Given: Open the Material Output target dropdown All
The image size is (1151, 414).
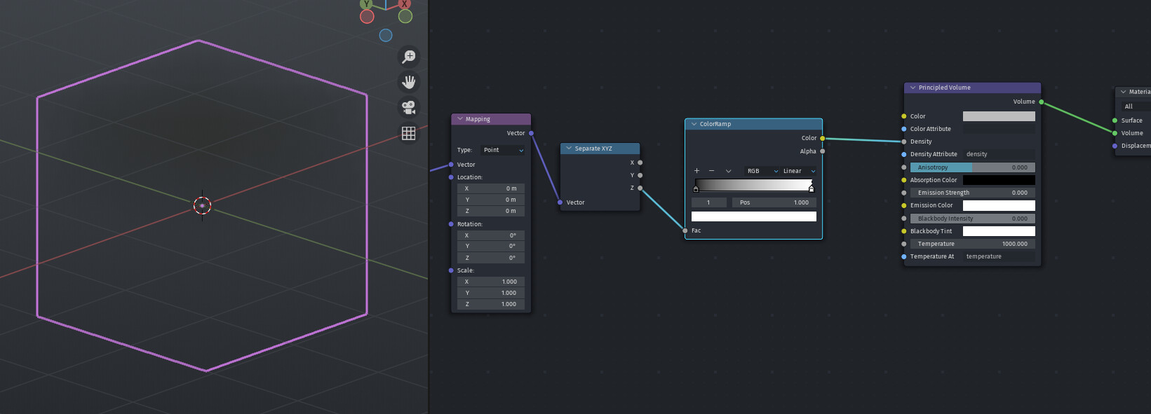Looking at the screenshot, I should pyautogui.click(x=1136, y=106).
